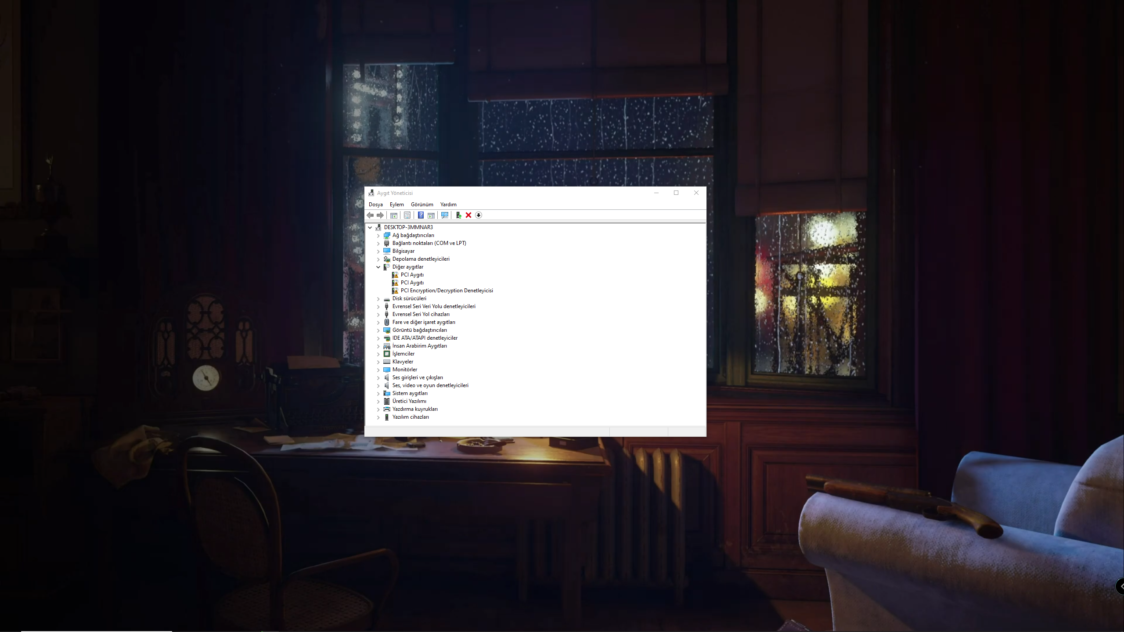Click the Update driver toolbar icon
The height and width of the screenshot is (632, 1124).
(x=458, y=215)
